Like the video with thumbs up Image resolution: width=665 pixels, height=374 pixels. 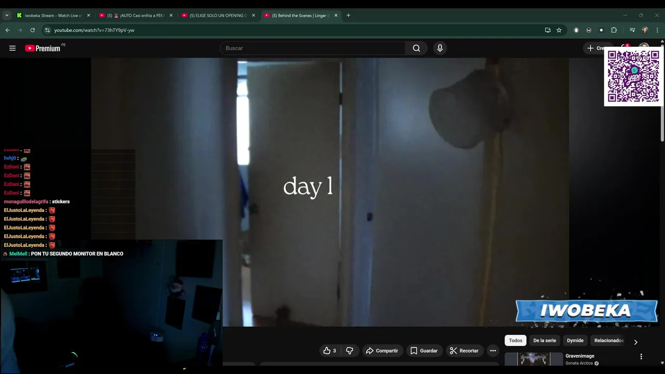pyautogui.click(x=330, y=351)
